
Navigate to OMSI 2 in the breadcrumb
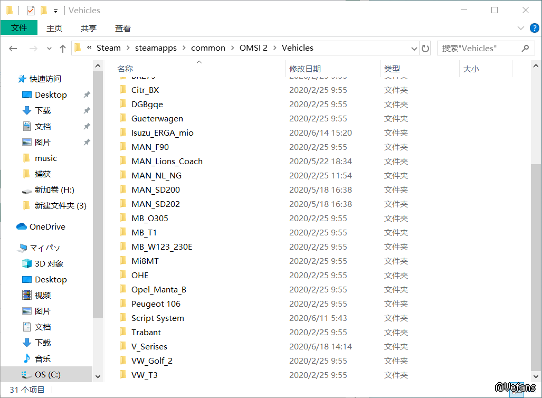coord(253,48)
